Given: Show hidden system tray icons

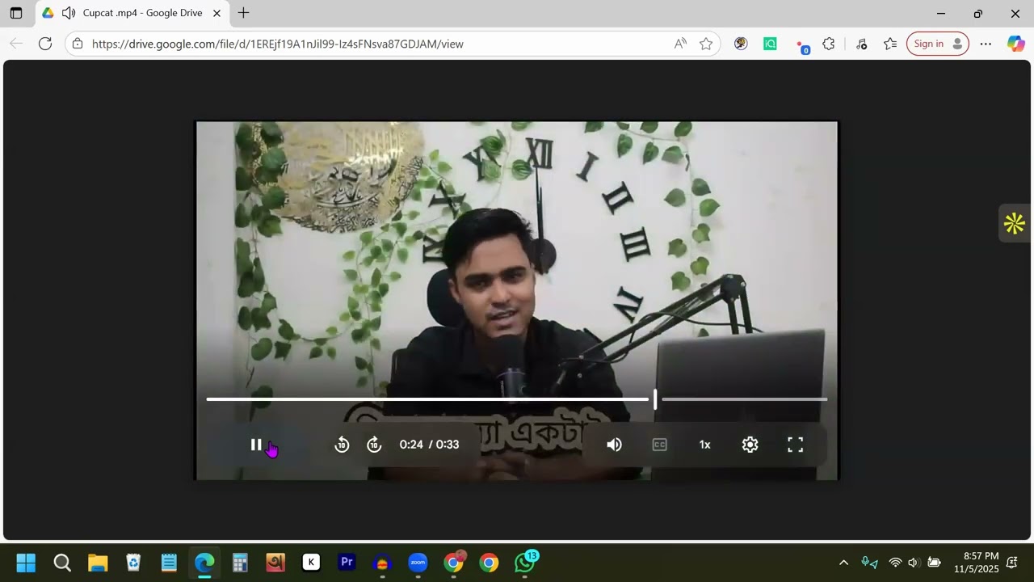Looking at the screenshot, I should click(843, 563).
